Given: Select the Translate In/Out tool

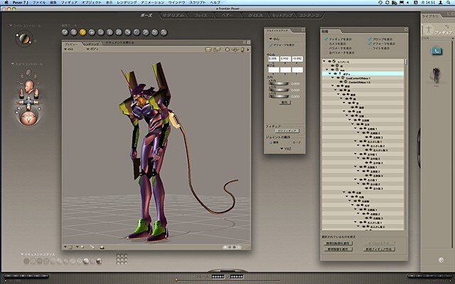Looking at the screenshot, I should 92,32.
